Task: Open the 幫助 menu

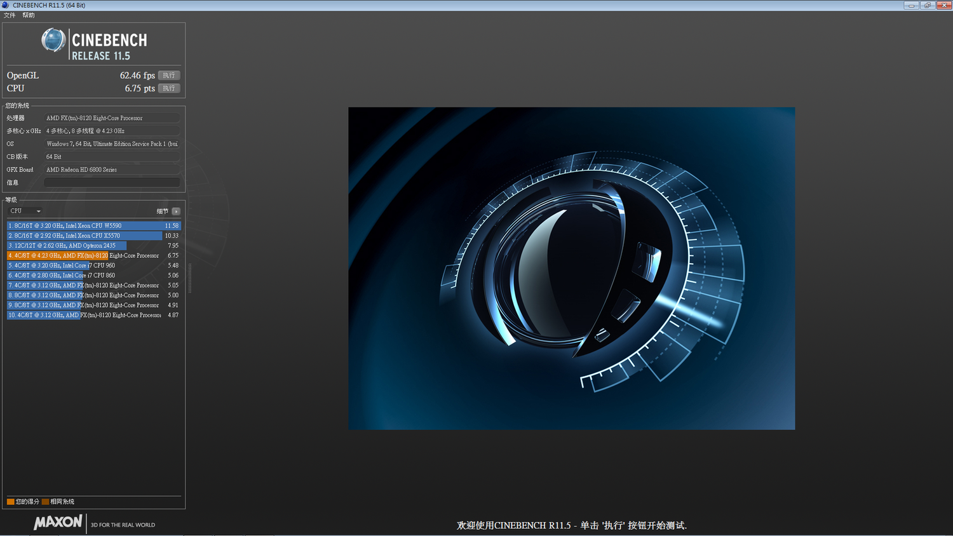Action: coord(29,15)
